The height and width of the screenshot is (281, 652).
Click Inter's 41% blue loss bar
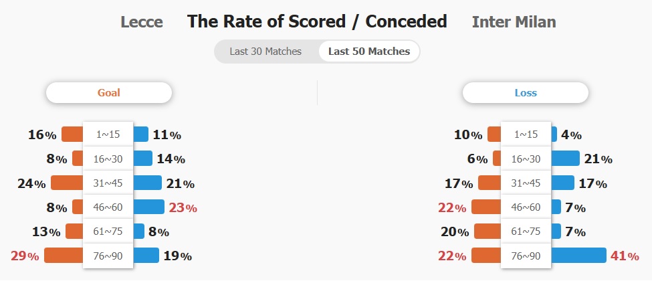(578, 256)
